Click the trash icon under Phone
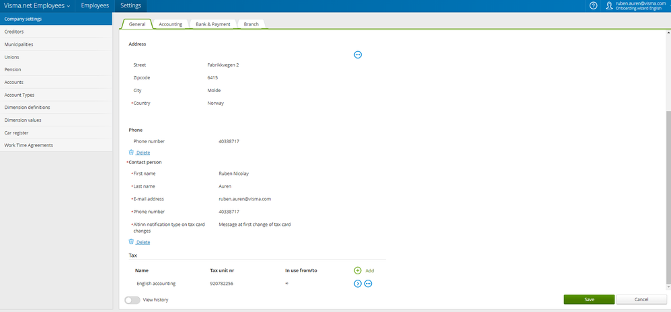This screenshot has height=312, width=671. tap(131, 152)
